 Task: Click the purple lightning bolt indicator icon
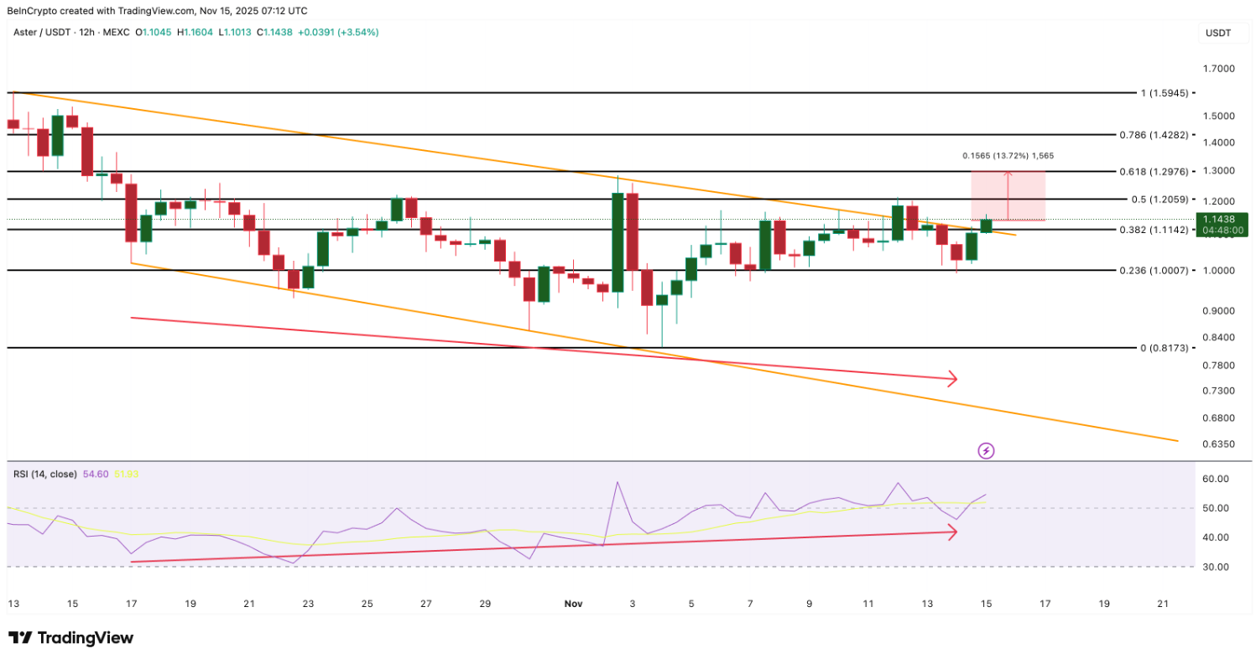986,450
